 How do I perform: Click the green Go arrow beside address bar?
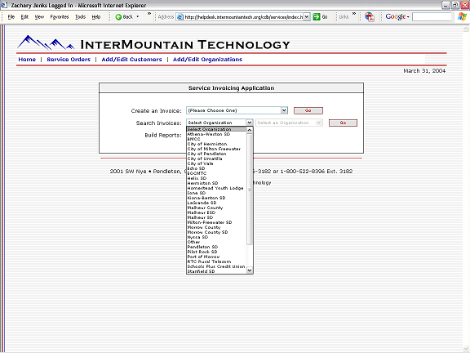[x=317, y=17]
